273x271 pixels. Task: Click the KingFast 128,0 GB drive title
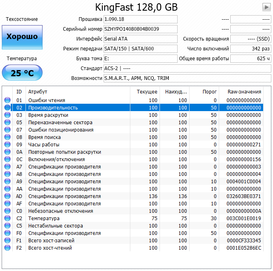coord(136,7)
